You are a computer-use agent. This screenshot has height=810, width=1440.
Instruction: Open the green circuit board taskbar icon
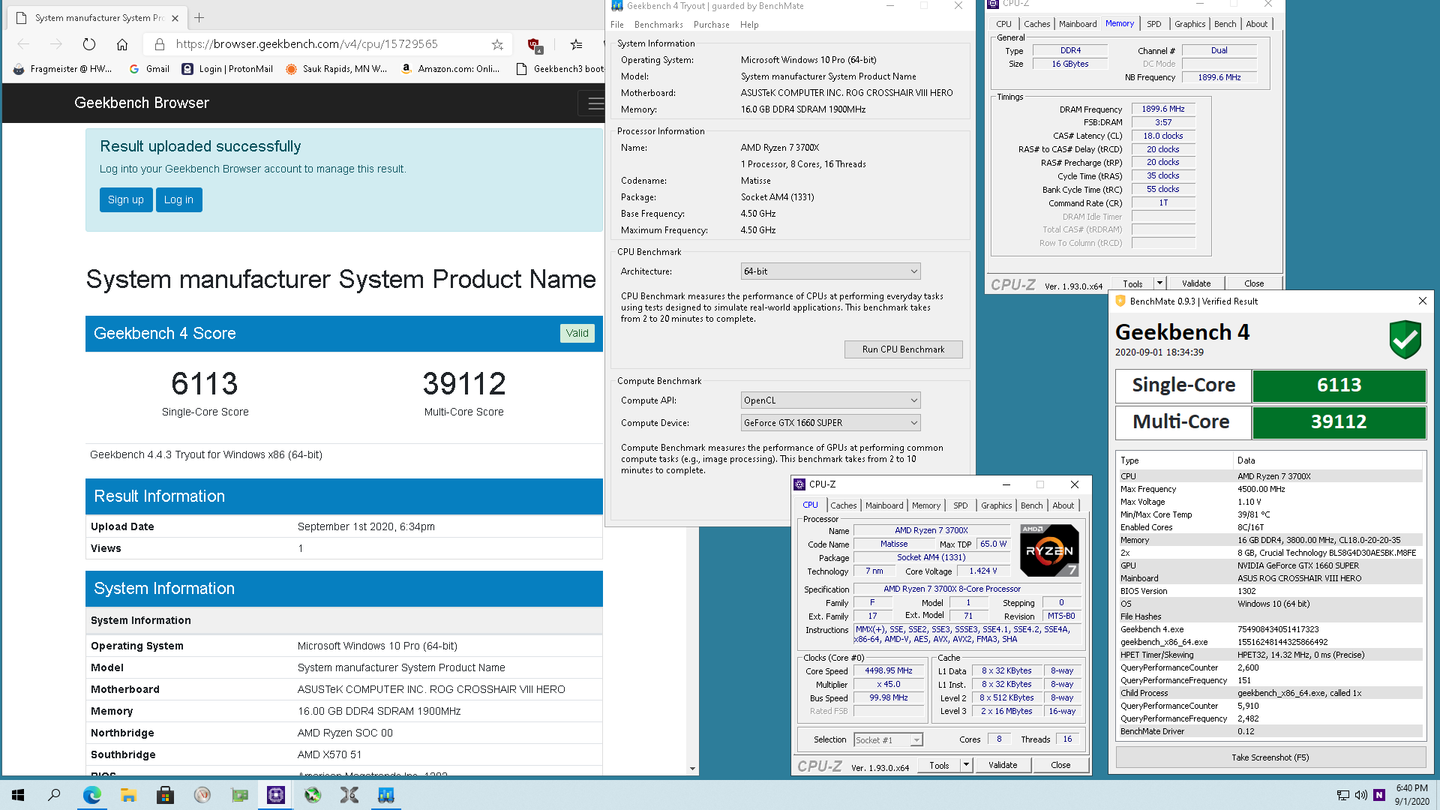[x=238, y=795]
